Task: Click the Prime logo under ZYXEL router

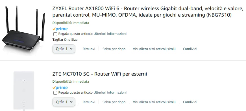Action: point(60,29)
